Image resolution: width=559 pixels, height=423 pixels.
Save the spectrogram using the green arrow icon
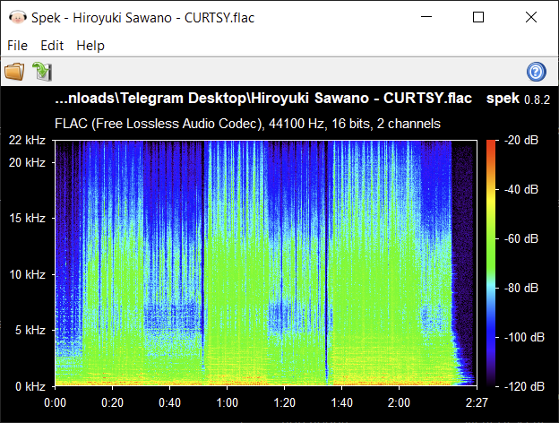[x=42, y=72]
